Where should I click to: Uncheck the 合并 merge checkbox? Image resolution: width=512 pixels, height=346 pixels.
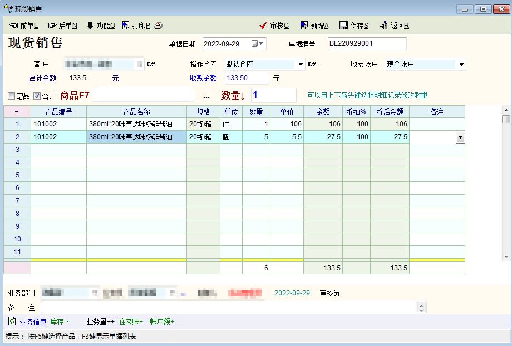[x=37, y=96]
